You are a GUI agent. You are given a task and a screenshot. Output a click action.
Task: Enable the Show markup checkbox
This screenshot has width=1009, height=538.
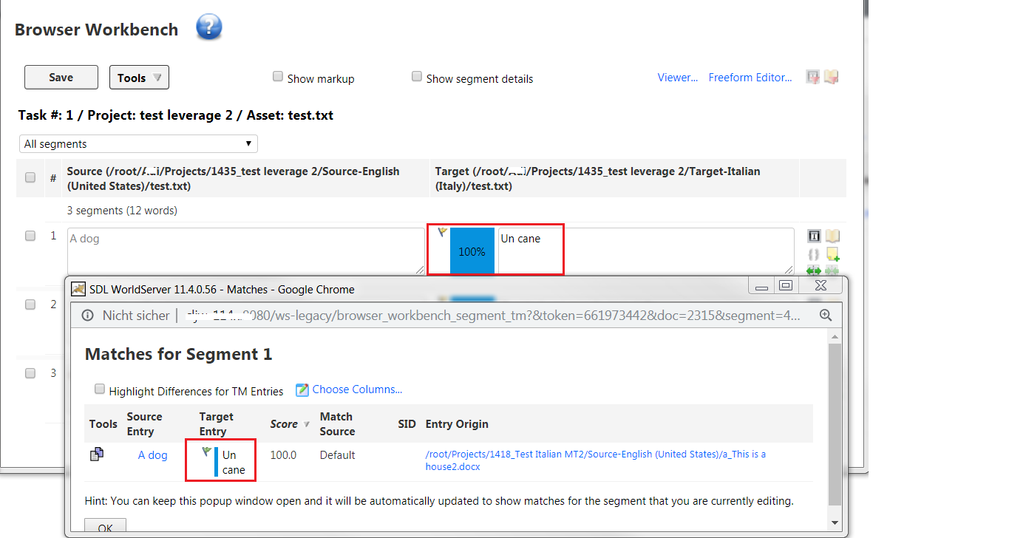(278, 77)
